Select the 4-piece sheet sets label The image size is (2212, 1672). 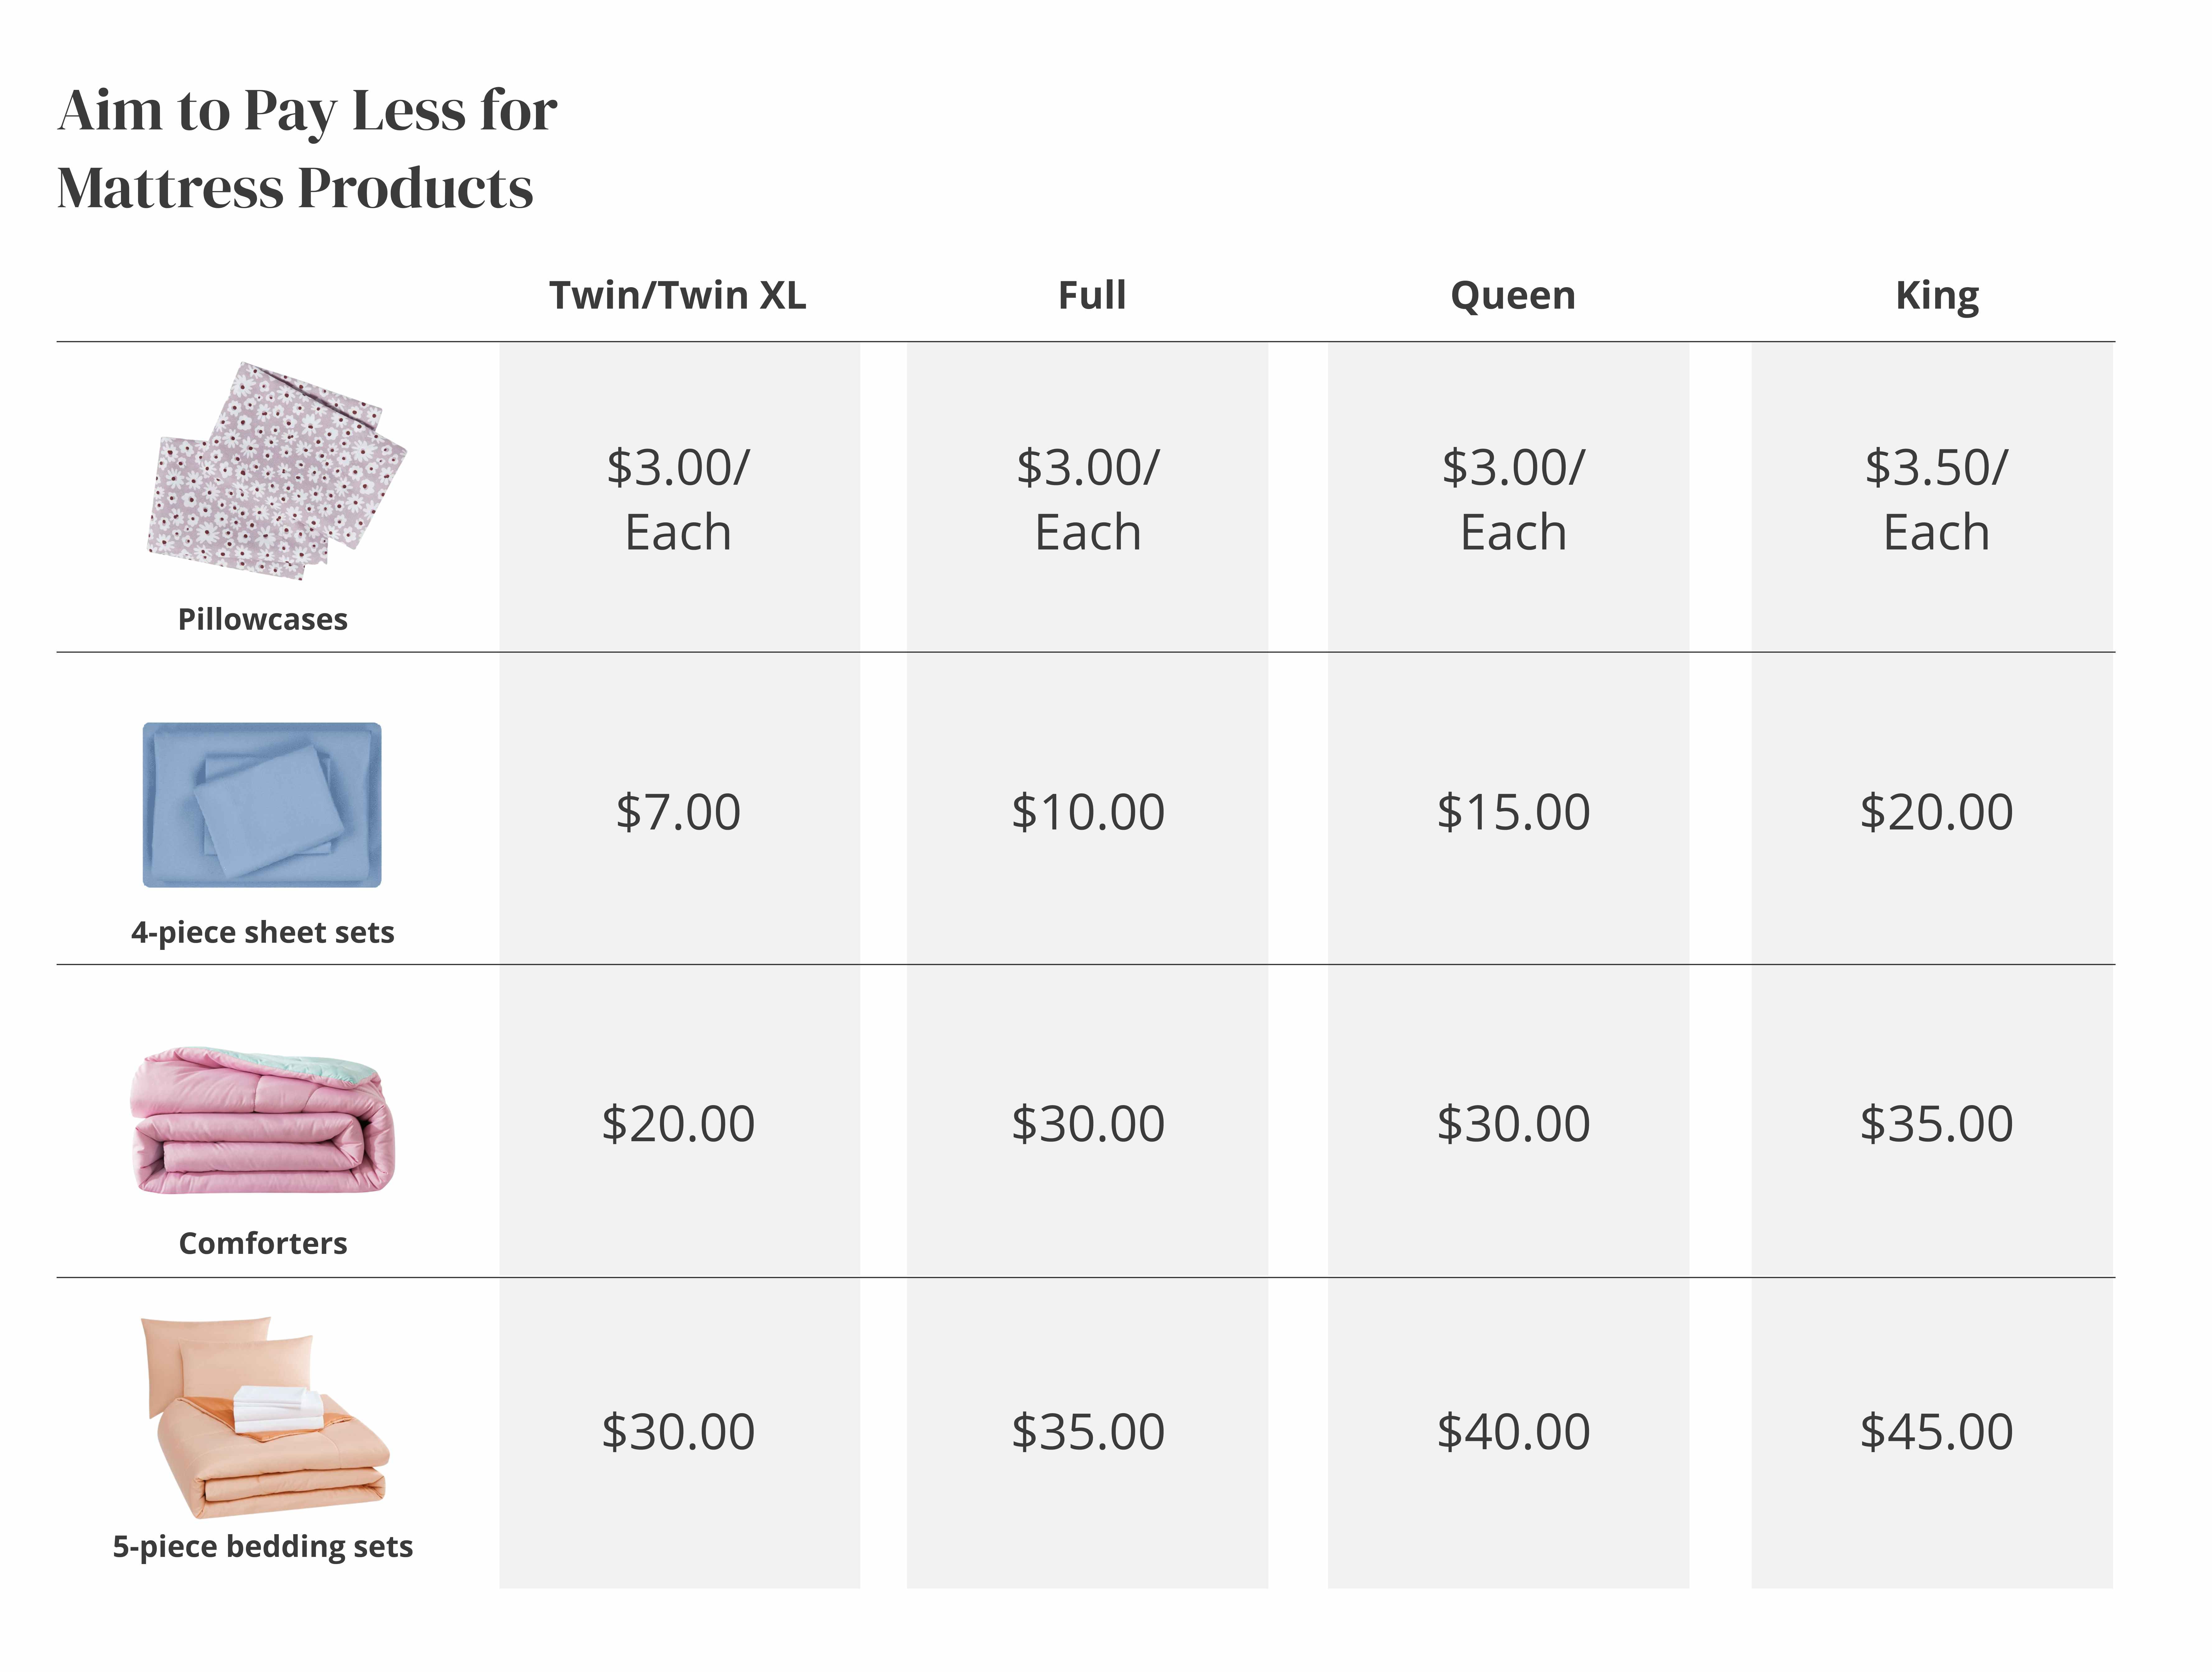262,932
